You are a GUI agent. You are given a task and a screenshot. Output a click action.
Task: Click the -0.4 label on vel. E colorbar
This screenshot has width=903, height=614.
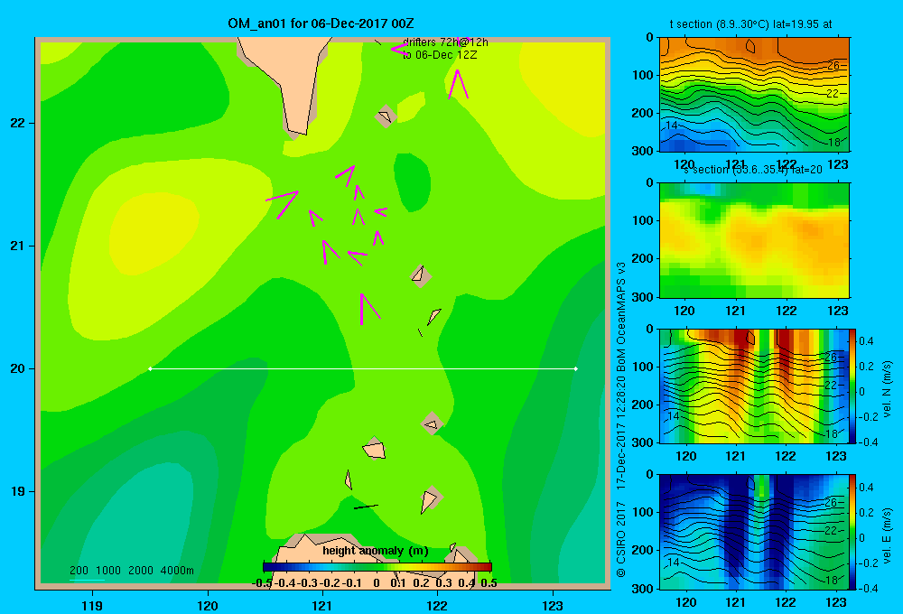pyautogui.click(x=868, y=588)
